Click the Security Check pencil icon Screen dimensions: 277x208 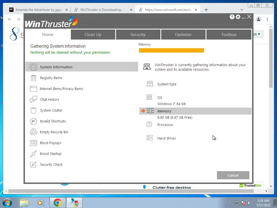33,164
